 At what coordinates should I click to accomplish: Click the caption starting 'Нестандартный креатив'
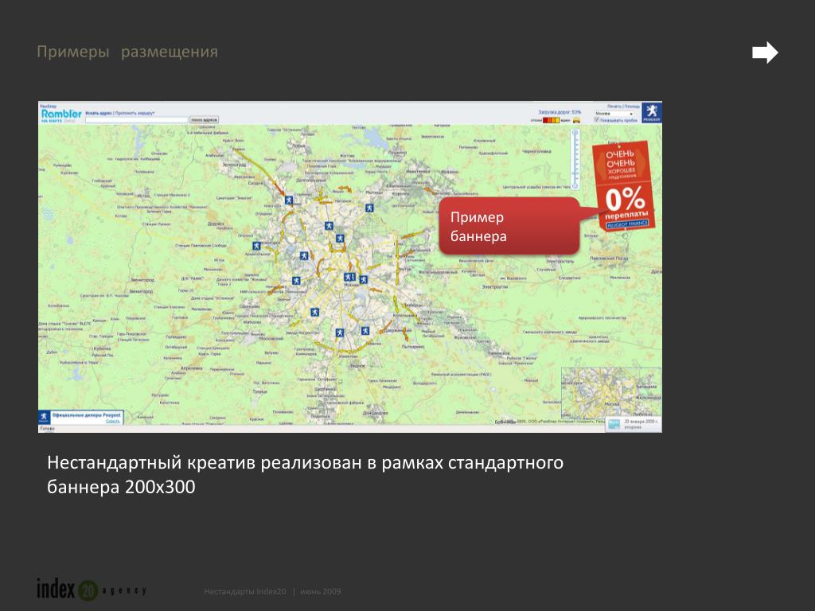point(305,474)
